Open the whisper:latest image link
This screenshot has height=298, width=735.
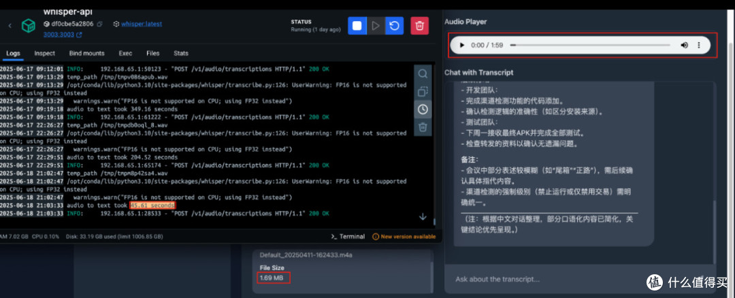coord(142,24)
